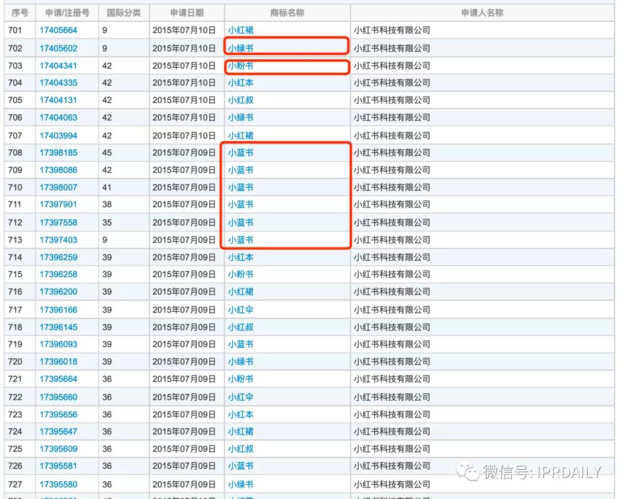
Task: Select the 17398086 registration link
Action: click(x=58, y=170)
